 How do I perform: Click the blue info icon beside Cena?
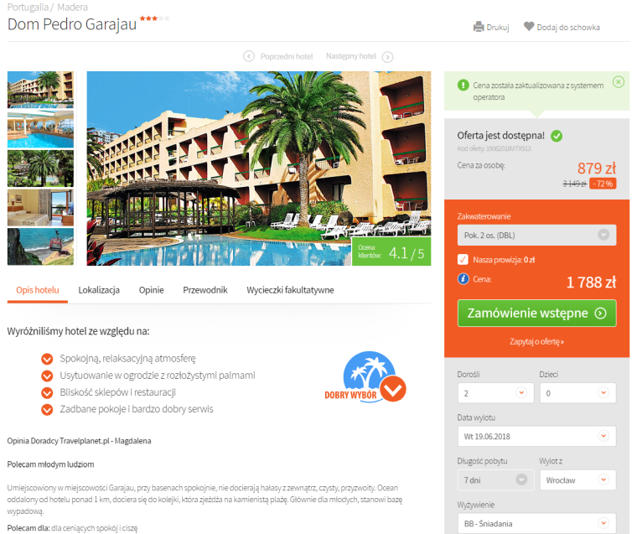(464, 279)
